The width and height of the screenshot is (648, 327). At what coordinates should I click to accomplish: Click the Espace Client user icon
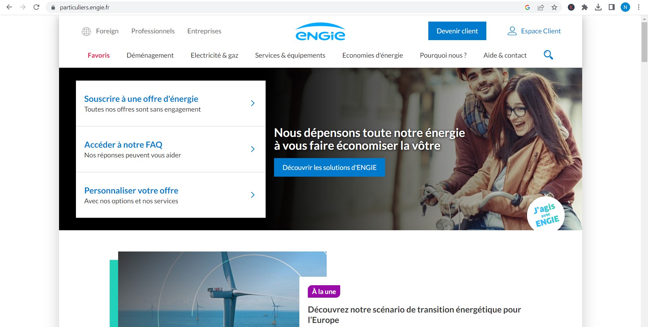click(x=512, y=31)
